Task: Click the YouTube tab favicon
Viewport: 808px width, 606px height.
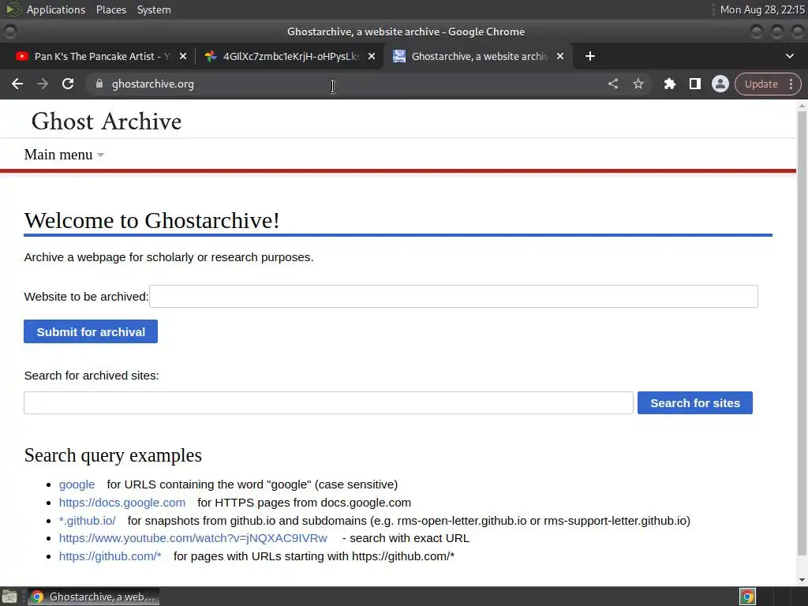Action: (21, 56)
